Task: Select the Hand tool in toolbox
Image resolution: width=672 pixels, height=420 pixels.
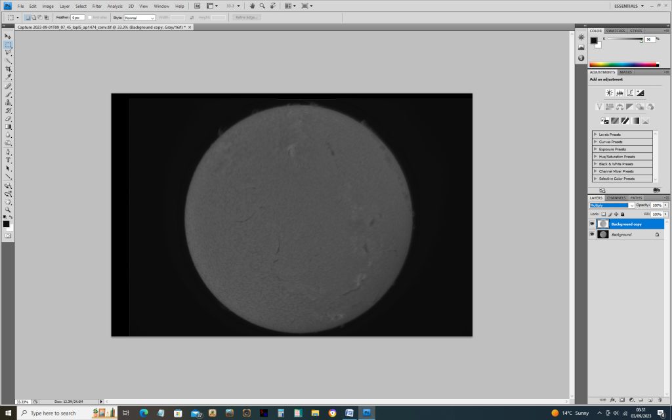Action: point(8,202)
